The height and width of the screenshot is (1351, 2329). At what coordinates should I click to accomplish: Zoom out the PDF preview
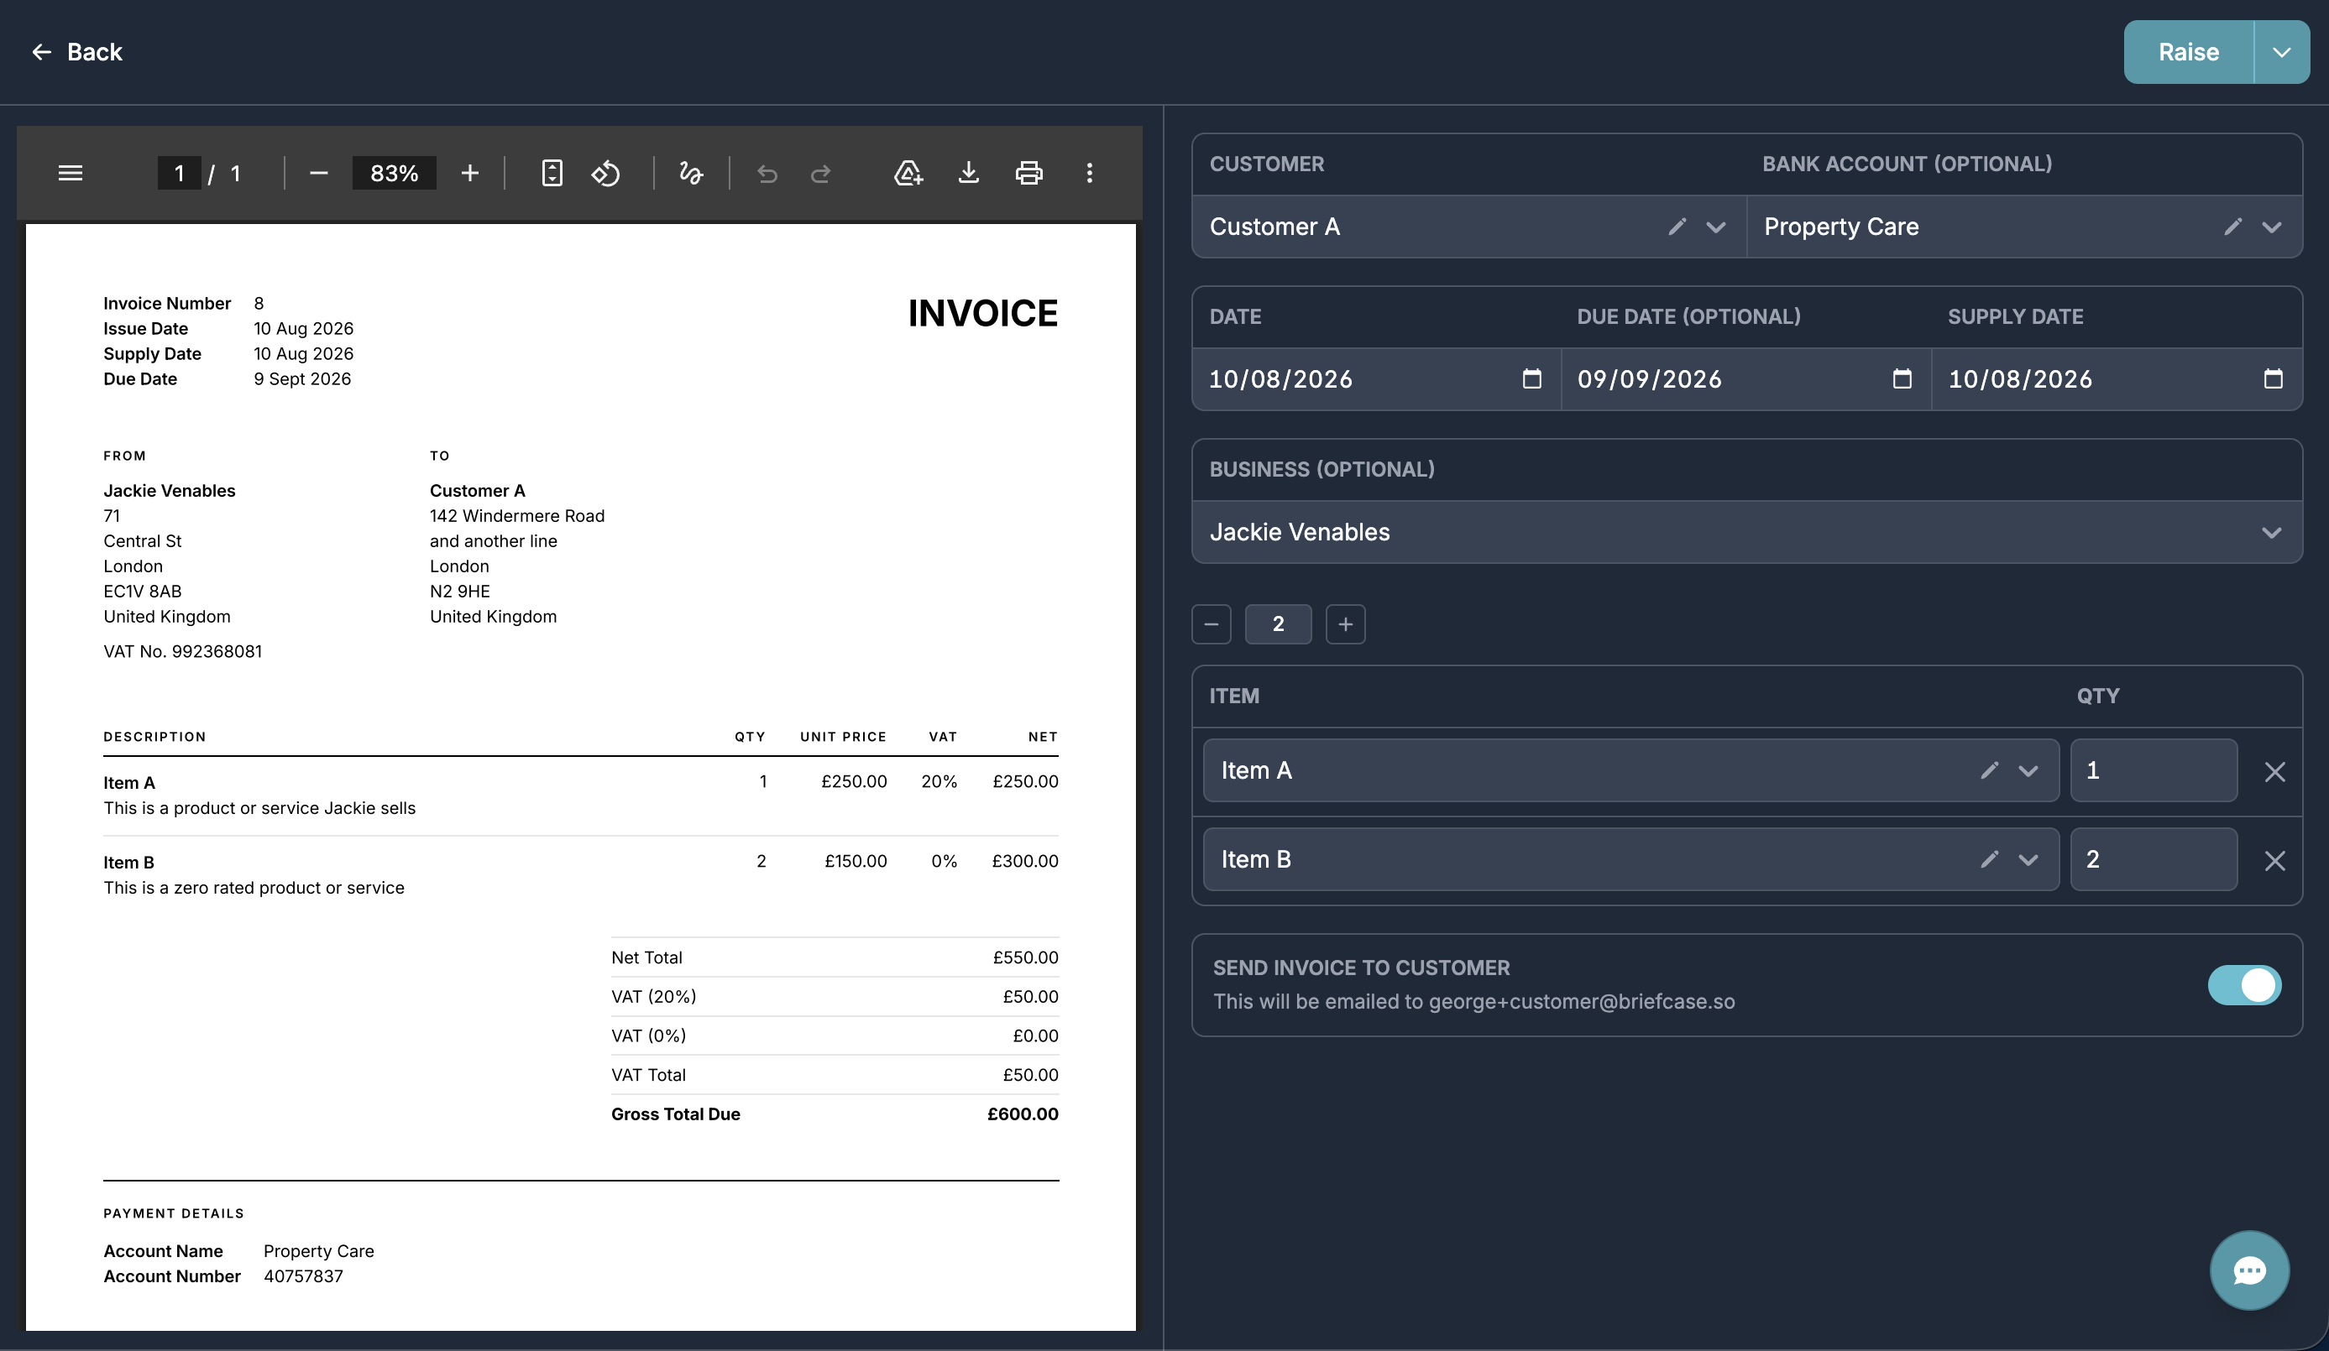coord(319,173)
